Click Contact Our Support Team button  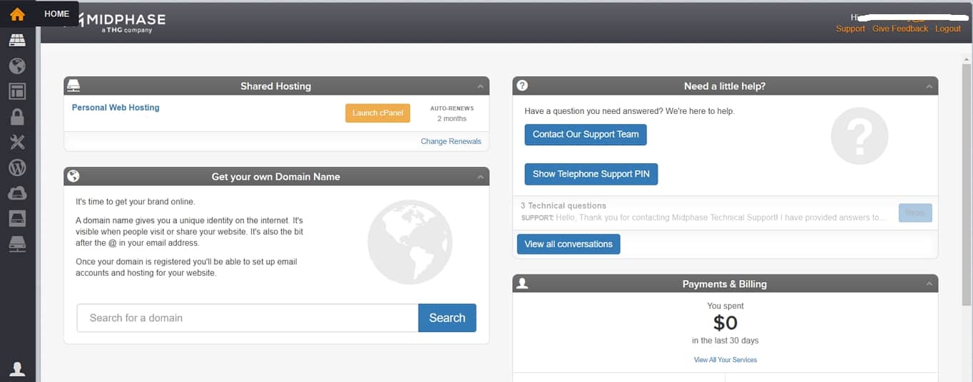(586, 134)
